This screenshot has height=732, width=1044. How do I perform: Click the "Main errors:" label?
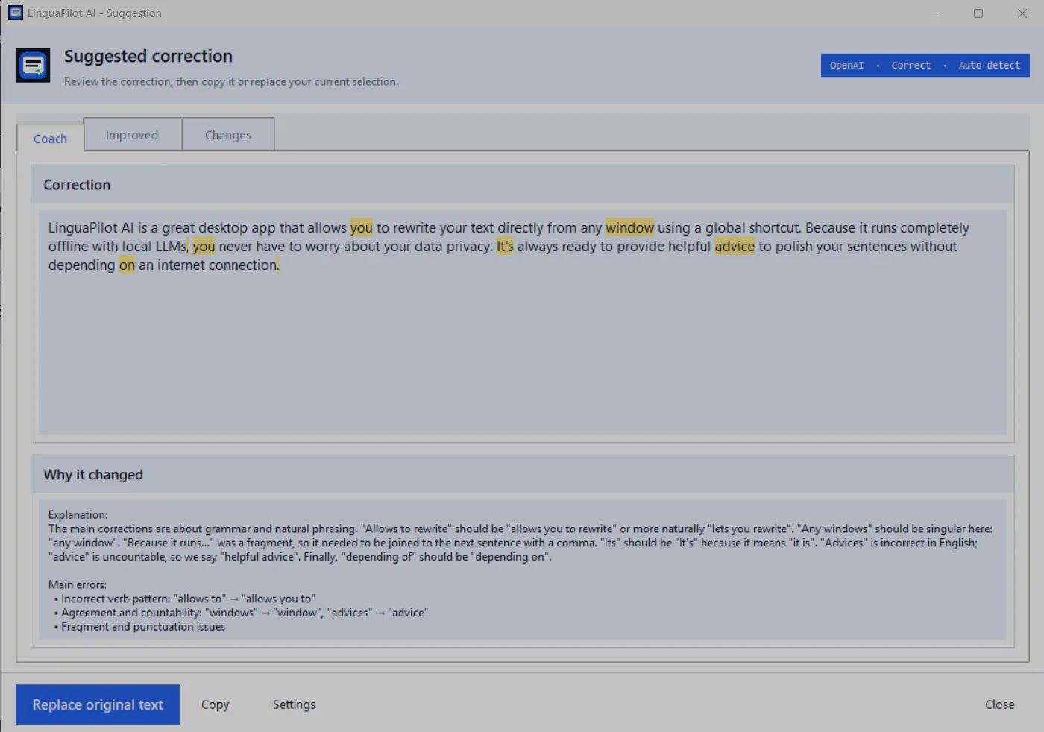78,584
